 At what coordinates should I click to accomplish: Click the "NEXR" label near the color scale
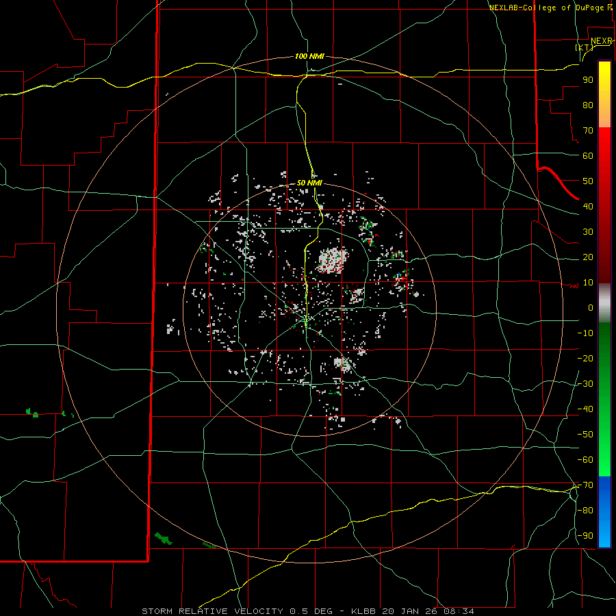(601, 41)
